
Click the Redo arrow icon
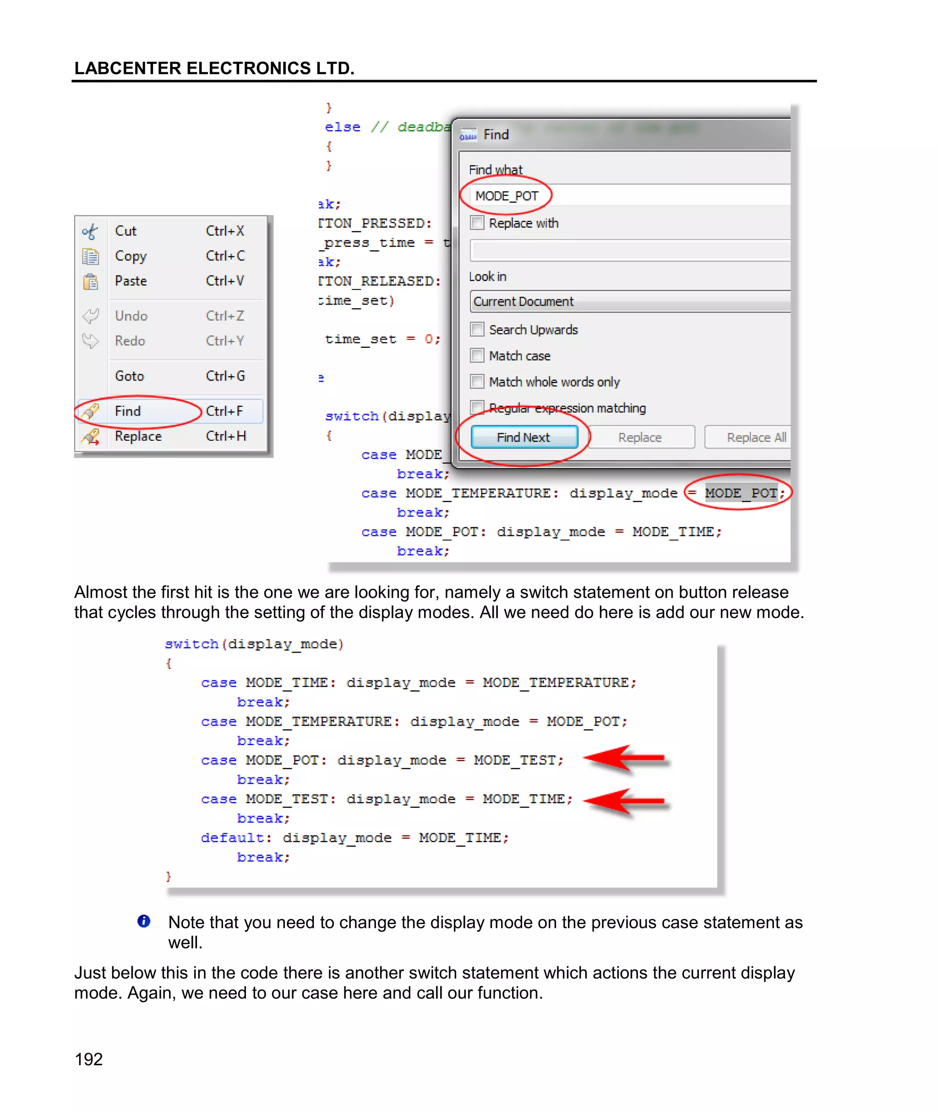click(90, 341)
